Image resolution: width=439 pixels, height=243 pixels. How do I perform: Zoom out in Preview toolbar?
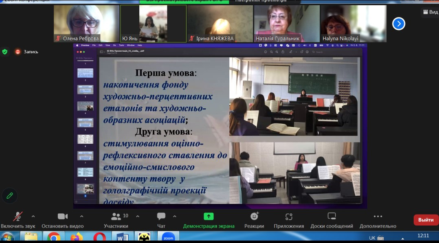click(x=271, y=52)
